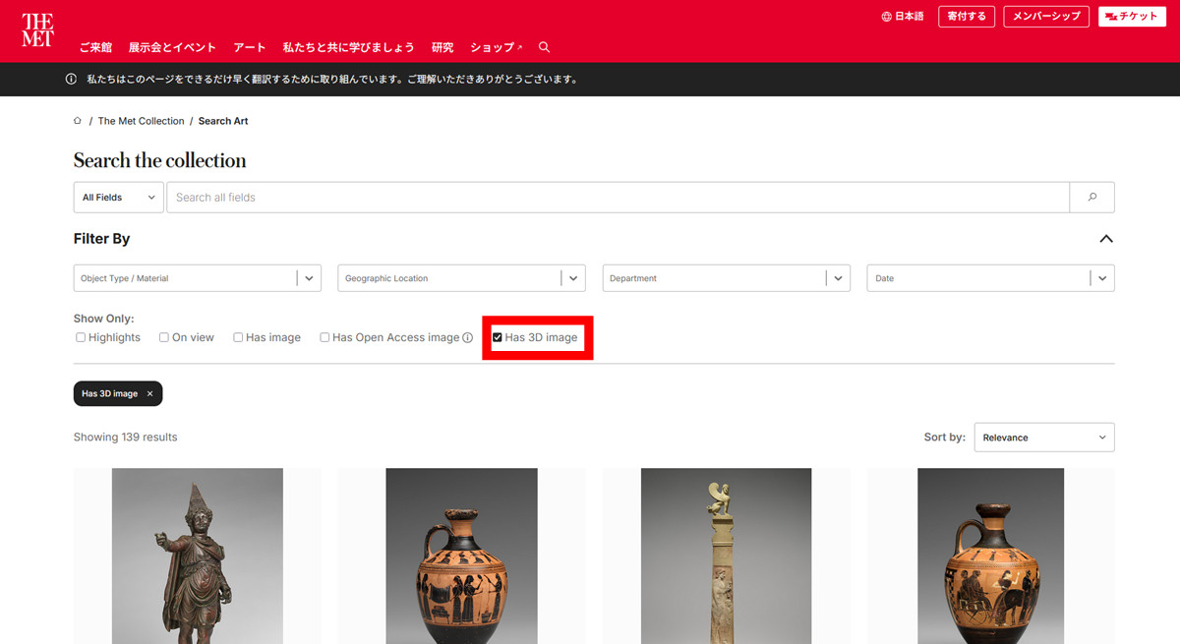The height and width of the screenshot is (644, 1180).
Task: Expand the Sort by Relevance dropdown
Action: pyautogui.click(x=1043, y=438)
